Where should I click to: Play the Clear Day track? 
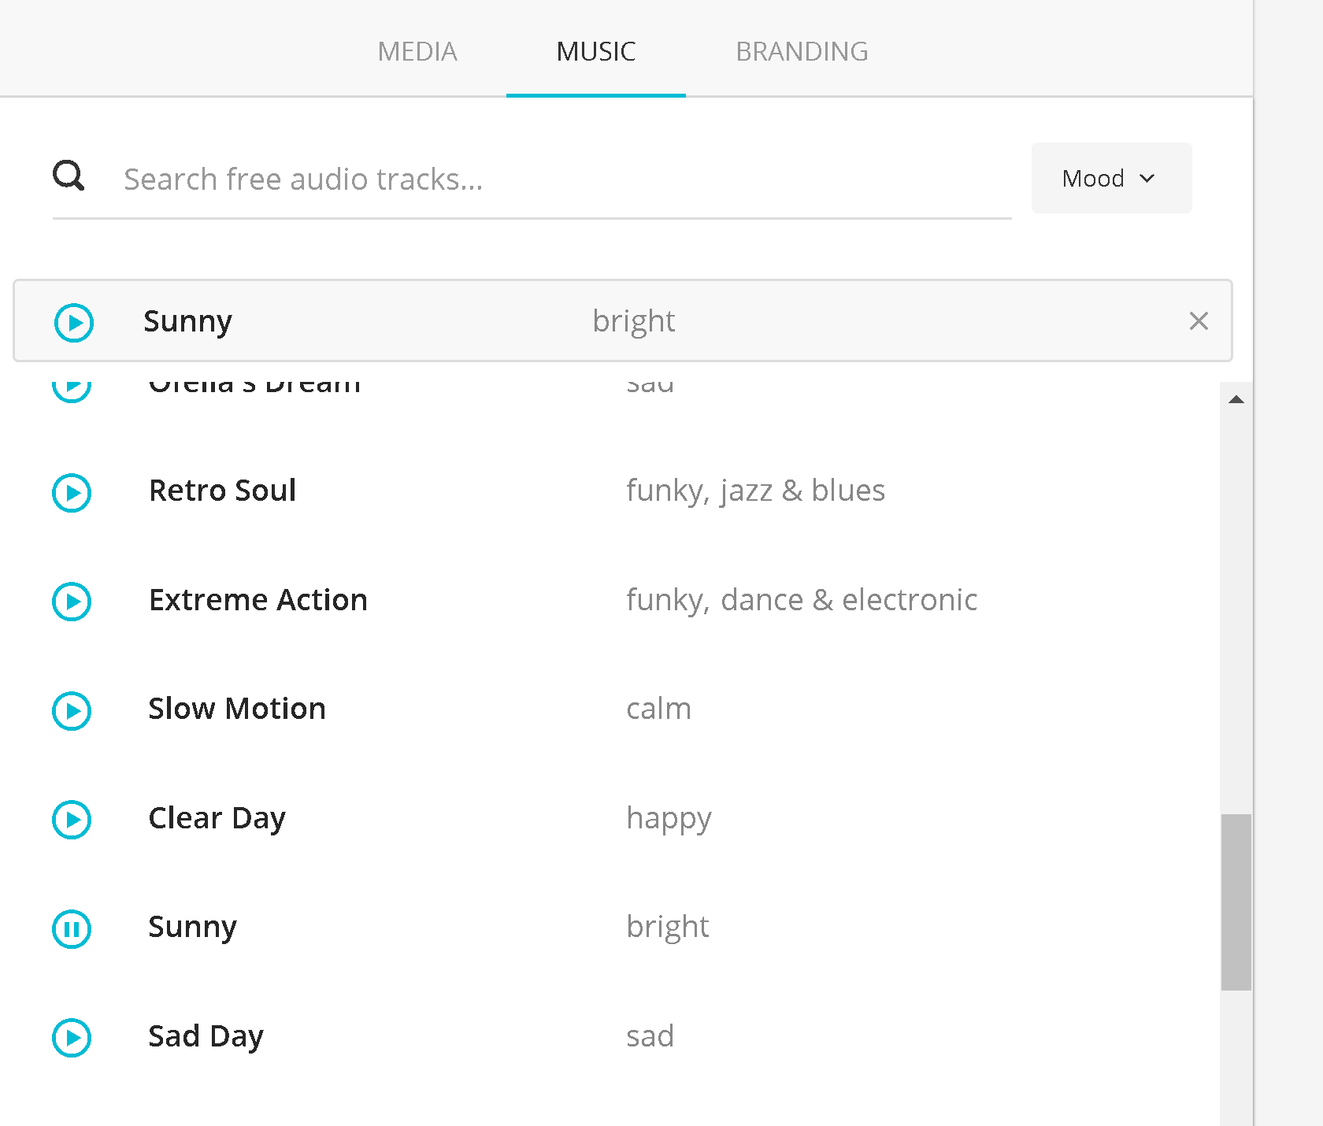pos(72,820)
